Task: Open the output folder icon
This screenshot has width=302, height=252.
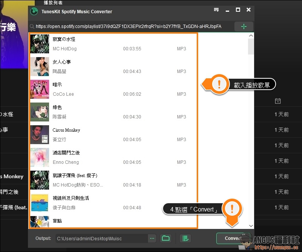Action: tap(165, 238)
